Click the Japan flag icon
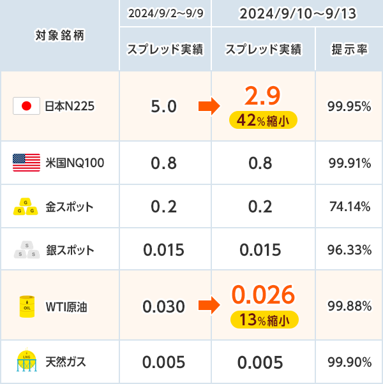The image size is (383, 384). coord(27,106)
